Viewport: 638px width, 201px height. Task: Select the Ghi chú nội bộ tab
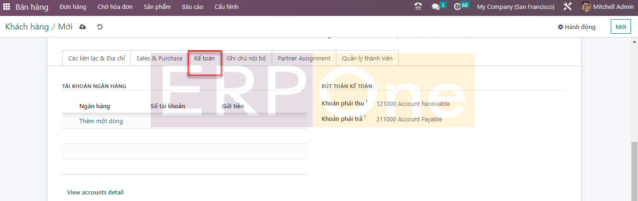point(246,59)
